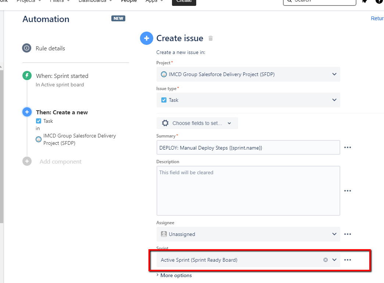Open the Choose fields to set dropdown
This screenshot has height=283, width=384.
pyautogui.click(x=197, y=123)
